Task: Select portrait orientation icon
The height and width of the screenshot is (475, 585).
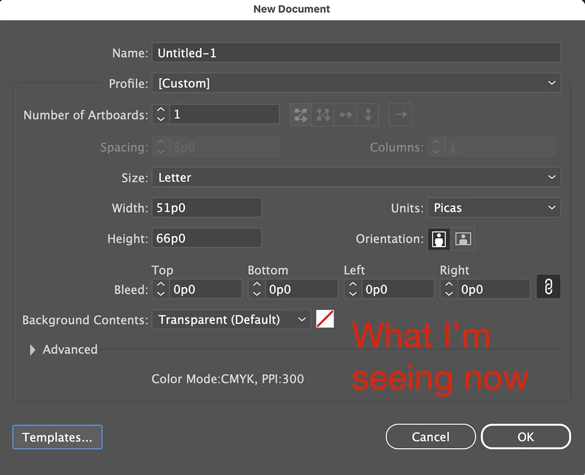Action: click(439, 239)
